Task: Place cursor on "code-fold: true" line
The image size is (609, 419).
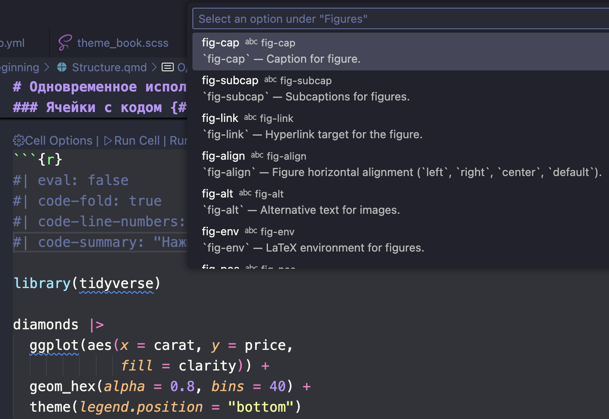Action: click(x=87, y=201)
